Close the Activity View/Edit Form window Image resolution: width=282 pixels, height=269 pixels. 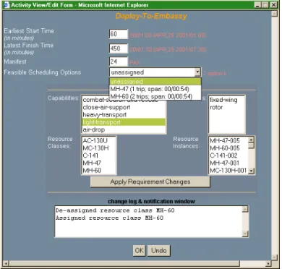click(273, 5)
